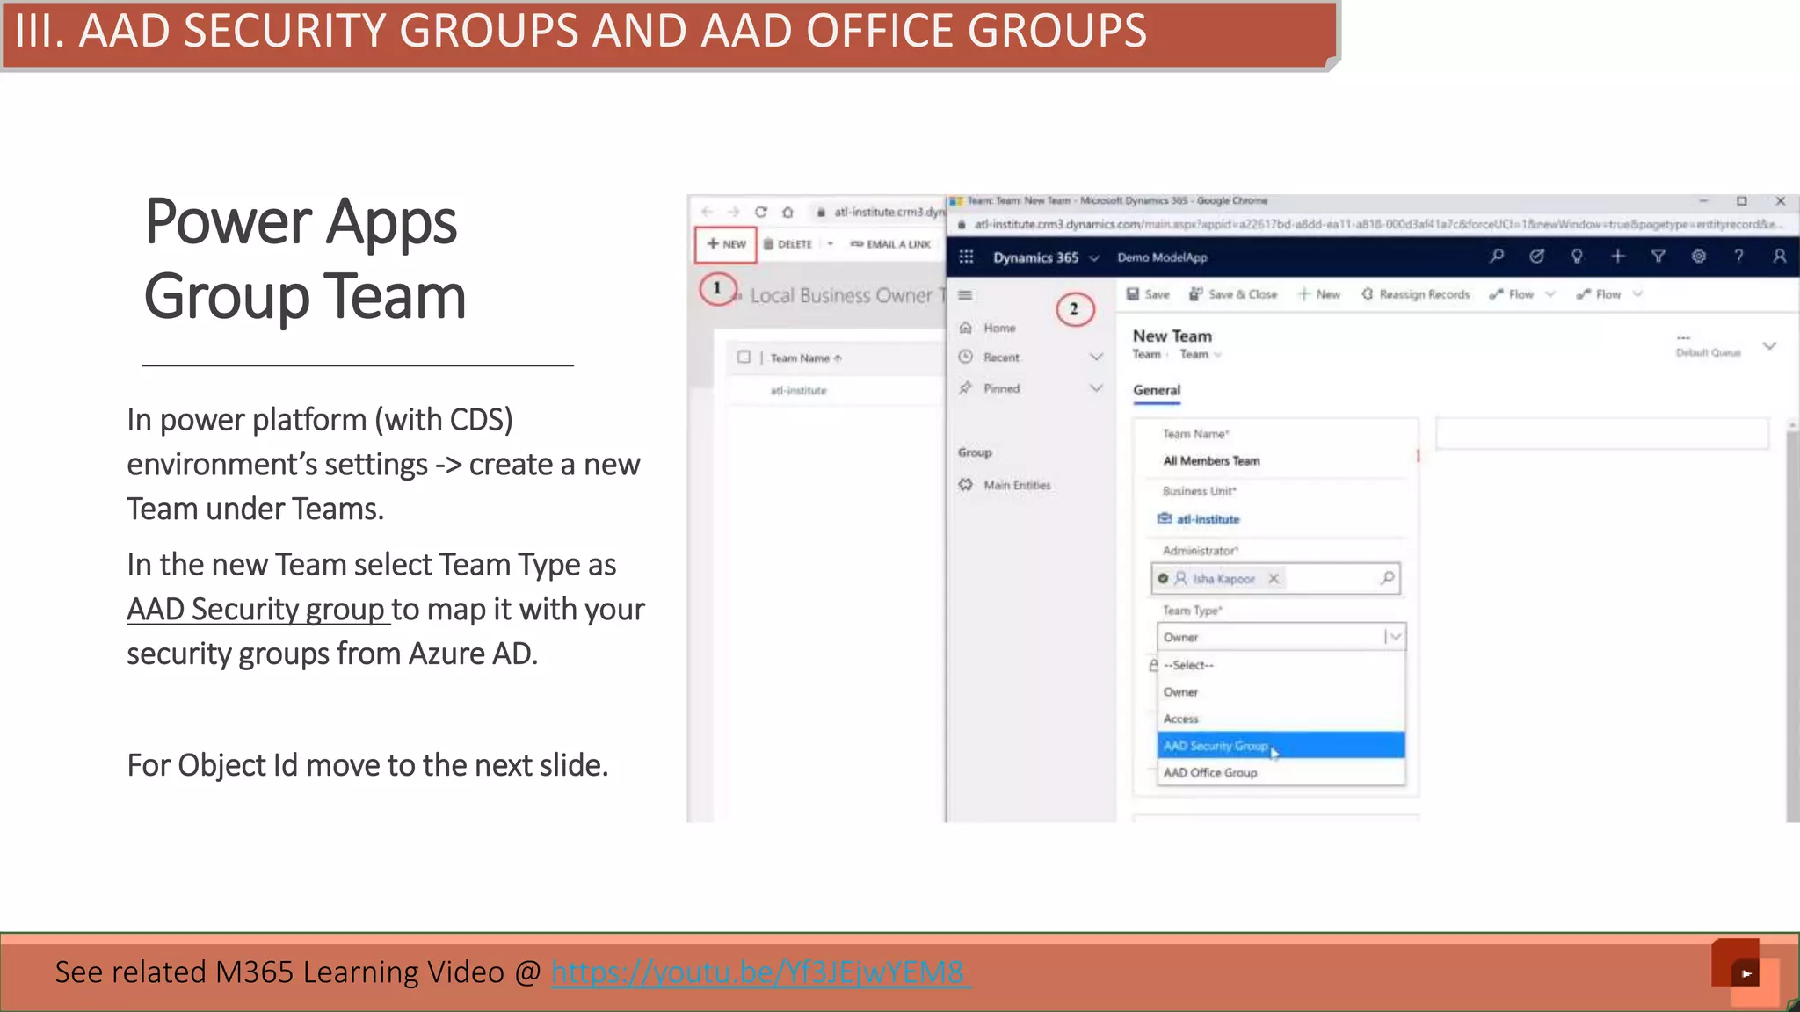
Task: Expand the Recent navigation chevron
Action: point(1096,357)
